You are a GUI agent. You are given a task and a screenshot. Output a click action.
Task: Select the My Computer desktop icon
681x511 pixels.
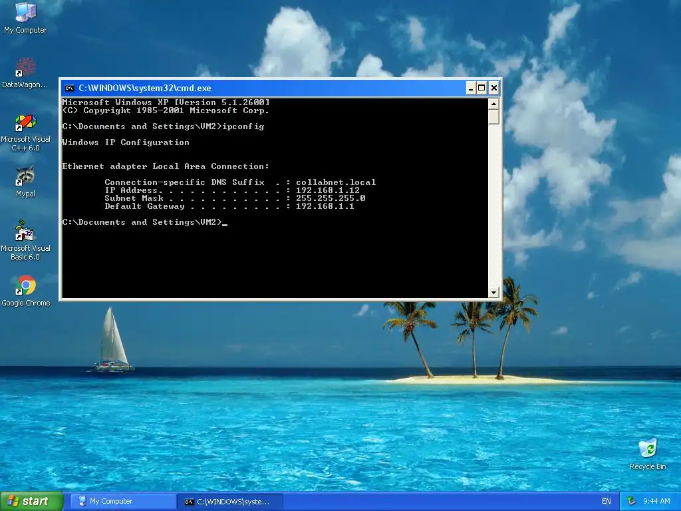click(x=25, y=18)
